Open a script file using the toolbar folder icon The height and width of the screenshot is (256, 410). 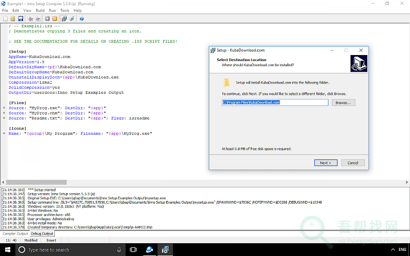pyautogui.click(x=13, y=19)
